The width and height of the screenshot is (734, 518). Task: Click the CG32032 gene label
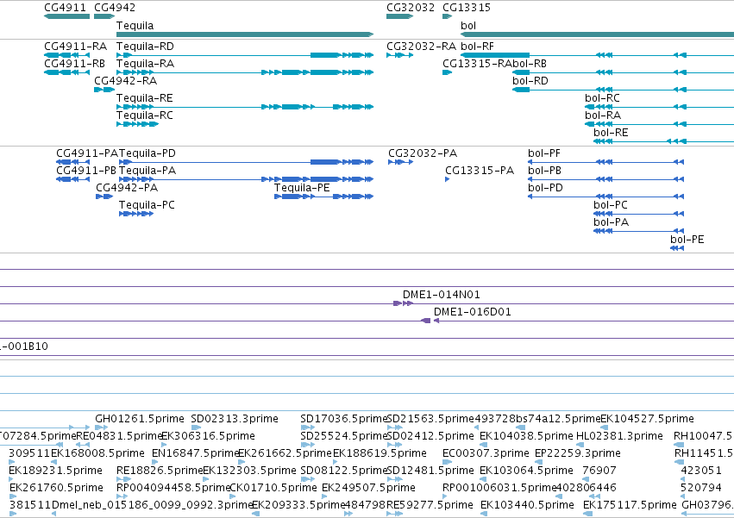point(411,8)
